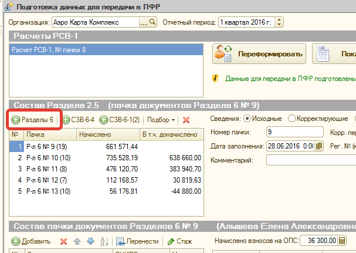Open calendar picker for Дата заполнения
The image size is (356, 253).
click(x=319, y=146)
